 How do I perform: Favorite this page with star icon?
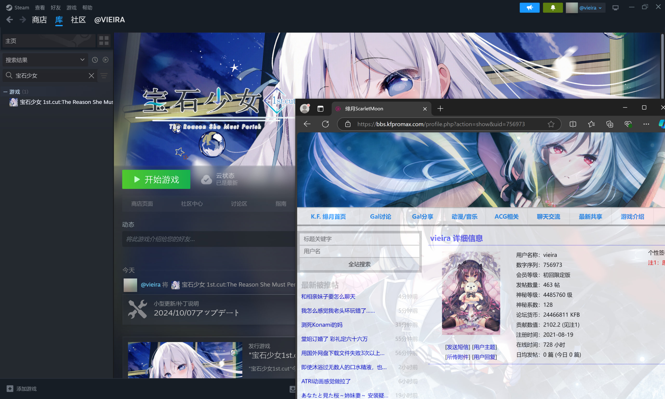tap(551, 124)
